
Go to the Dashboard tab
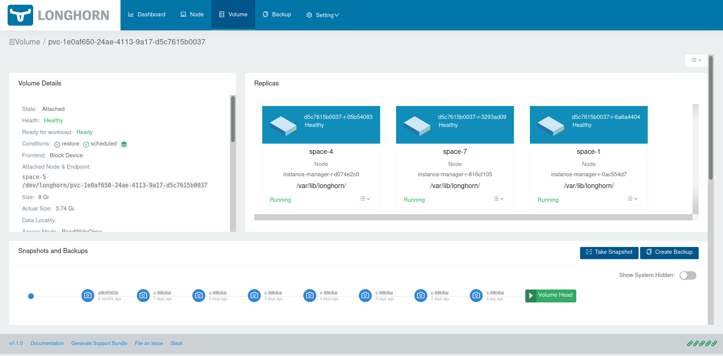[x=147, y=14]
